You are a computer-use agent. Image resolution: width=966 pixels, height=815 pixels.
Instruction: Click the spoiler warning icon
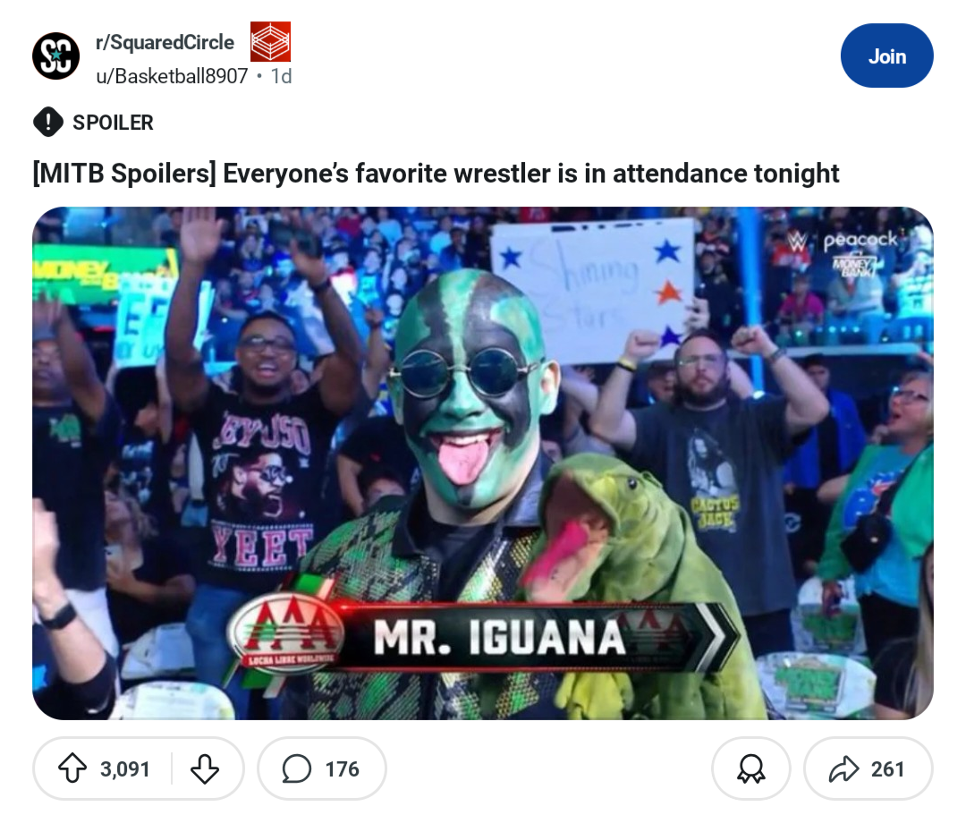tap(48, 122)
